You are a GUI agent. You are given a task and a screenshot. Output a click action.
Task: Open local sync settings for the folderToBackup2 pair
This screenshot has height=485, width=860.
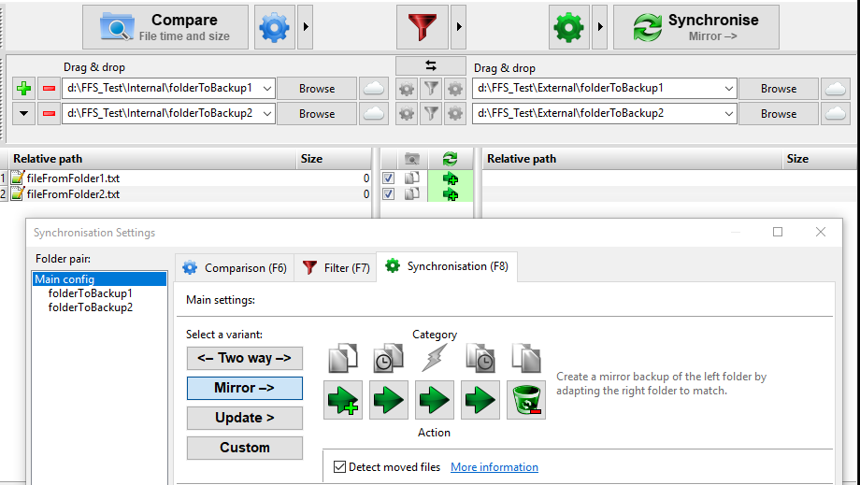click(455, 113)
